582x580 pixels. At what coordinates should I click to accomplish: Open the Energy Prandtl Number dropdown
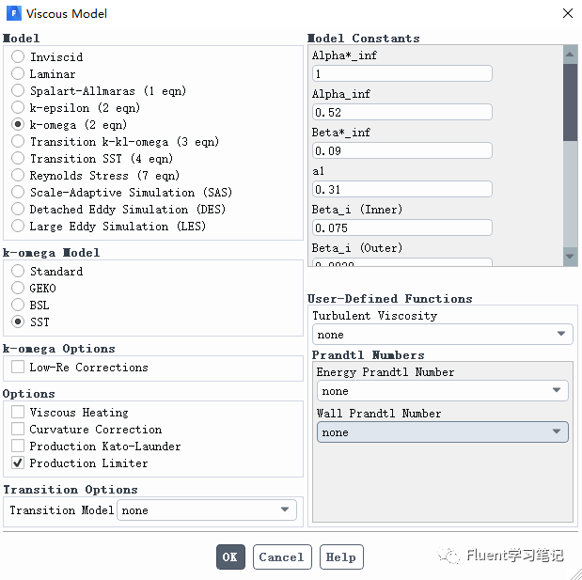[442, 391]
